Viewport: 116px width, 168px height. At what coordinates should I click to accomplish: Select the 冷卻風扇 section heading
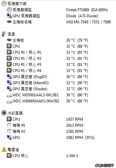pos(15,113)
